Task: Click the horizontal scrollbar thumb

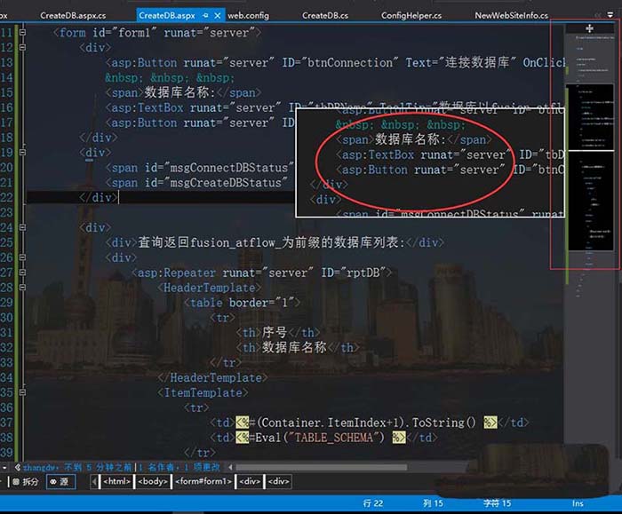Action: 322,467
